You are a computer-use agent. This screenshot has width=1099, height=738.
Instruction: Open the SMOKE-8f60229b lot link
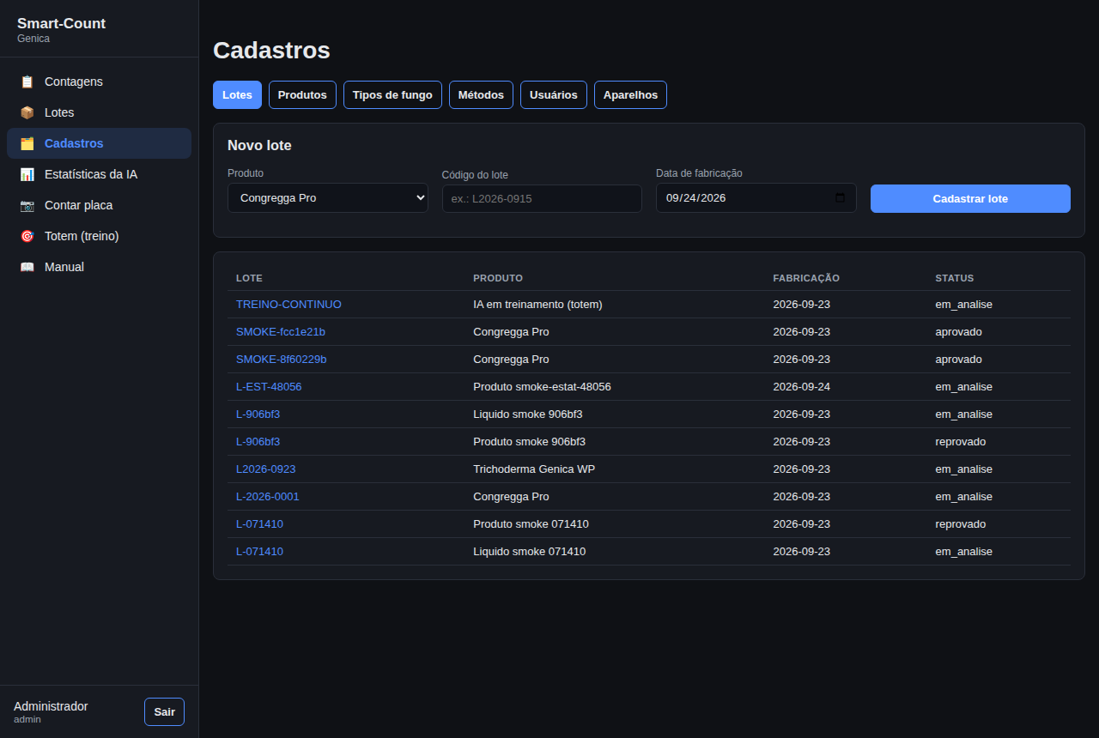[x=281, y=360]
